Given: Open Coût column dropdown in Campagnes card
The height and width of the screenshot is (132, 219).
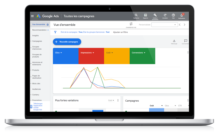Looking at the screenshot, I should tap(156, 106).
